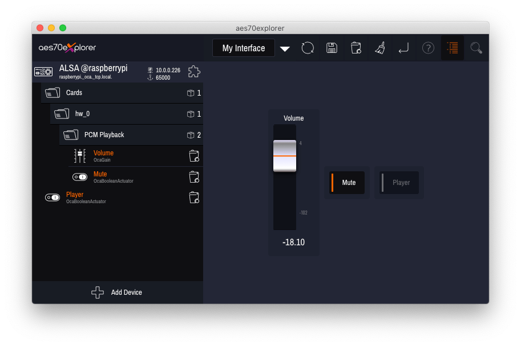
Task: Click the refresh circular arrows icon
Action: pyautogui.click(x=308, y=48)
